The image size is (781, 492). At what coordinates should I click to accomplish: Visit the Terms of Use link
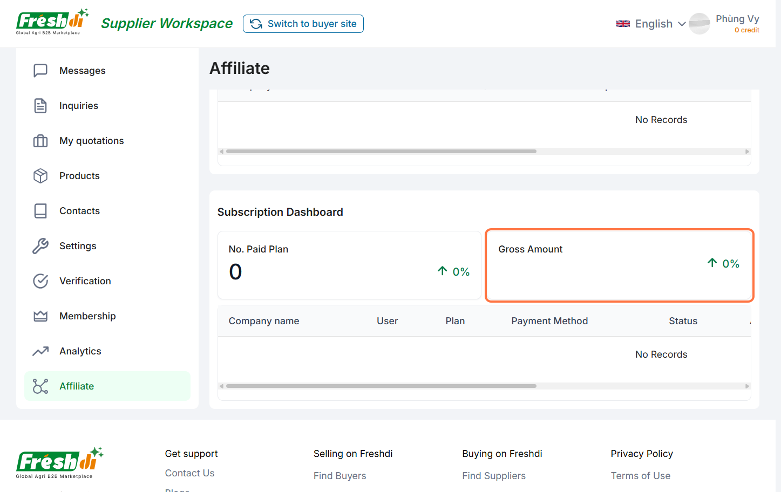click(640, 476)
